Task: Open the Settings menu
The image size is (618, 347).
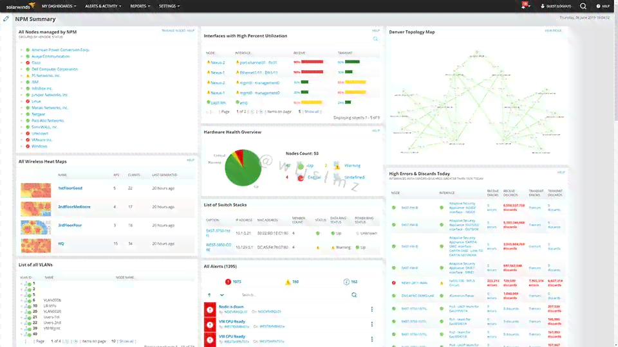Action: pyautogui.click(x=169, y=6)
